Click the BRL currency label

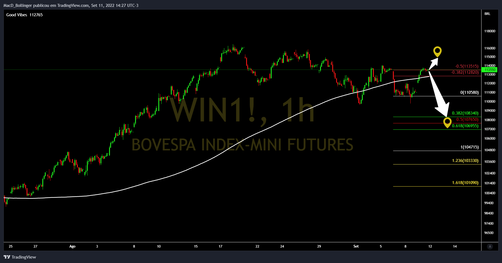487,14
